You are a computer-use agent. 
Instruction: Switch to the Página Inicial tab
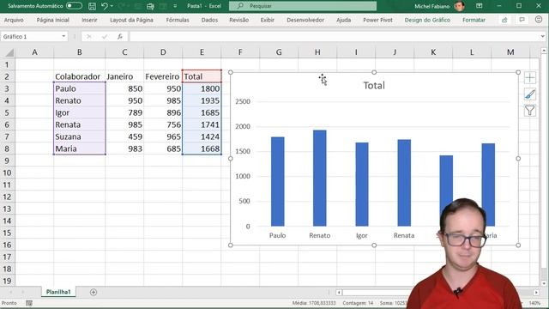[x=53, y=20]
